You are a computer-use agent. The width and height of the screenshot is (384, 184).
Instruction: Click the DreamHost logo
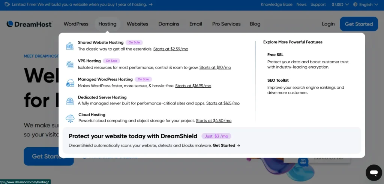(29, 24)
